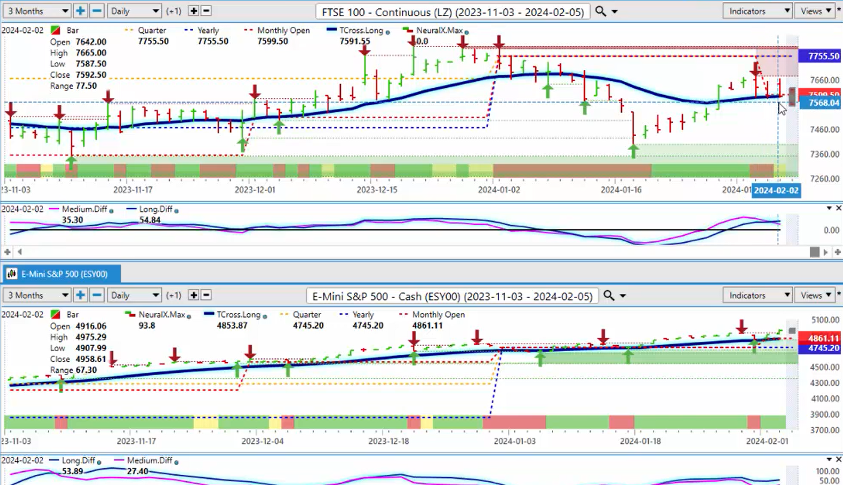Click the 7568.04 price tag on FTSE axis
This screenshot has height=485, width=843.
click(x=820, y=103)
